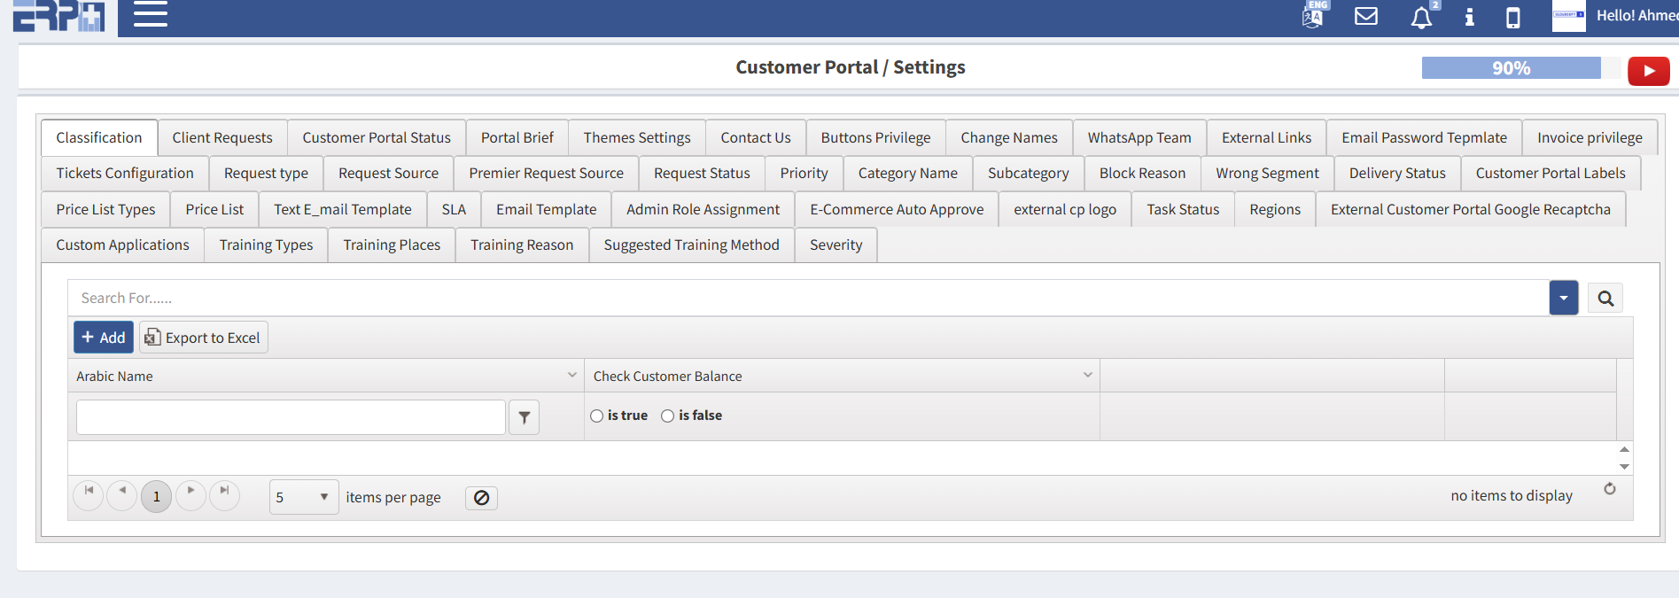1679x598 pixels.
Task: Click Export to Excel
Action: point(203,338)
